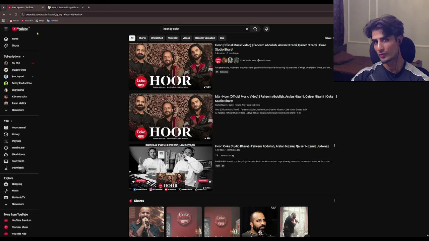
Task: Open the K Drama edits subscription
Action: click(x=19, y=96)
